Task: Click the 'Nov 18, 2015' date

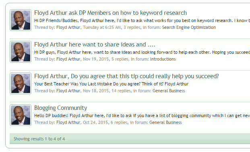Action: (x=96, y=91)
